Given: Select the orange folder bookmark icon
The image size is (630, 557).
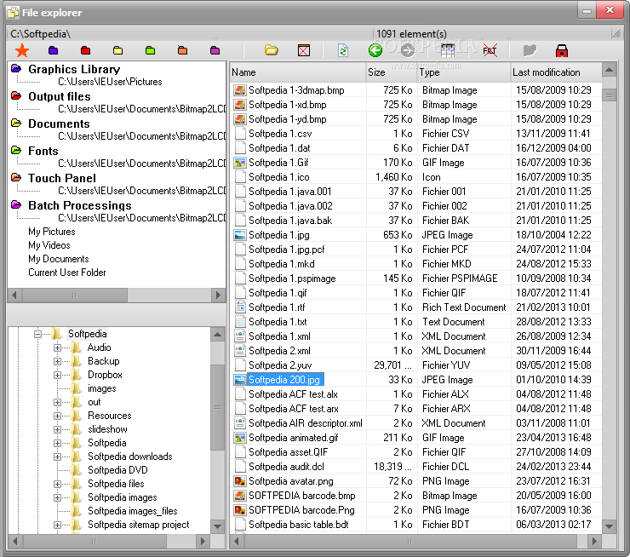Looking at the screenshot, I should point(182,50).
